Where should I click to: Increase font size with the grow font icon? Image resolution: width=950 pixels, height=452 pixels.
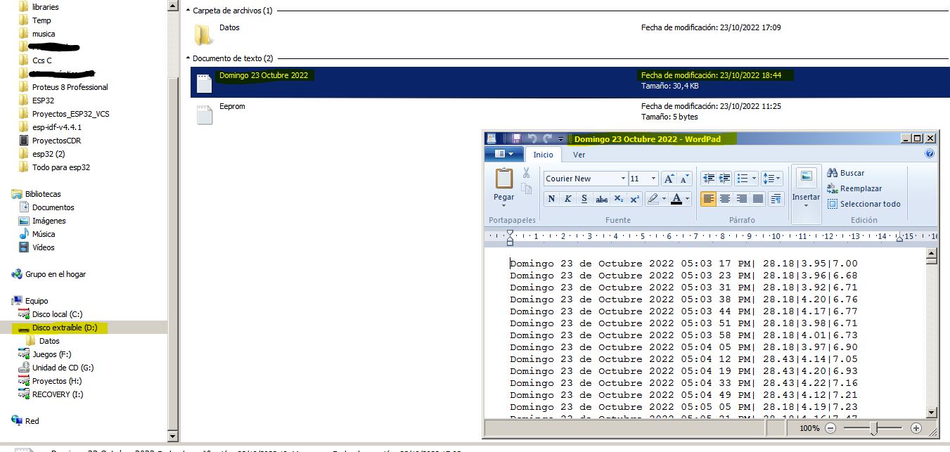669,179
